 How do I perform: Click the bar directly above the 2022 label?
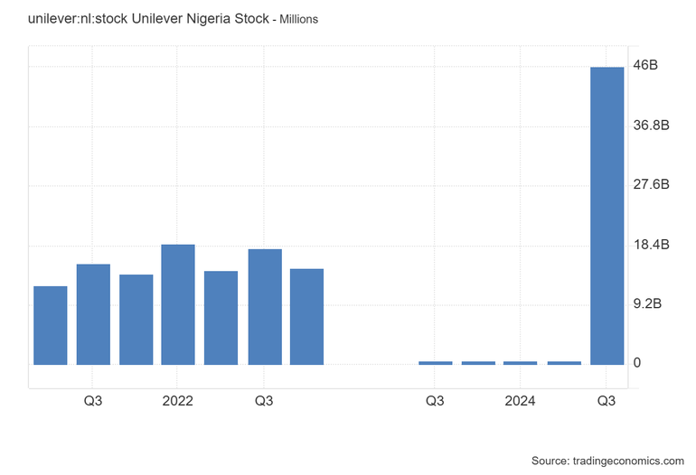click(178, 304)
